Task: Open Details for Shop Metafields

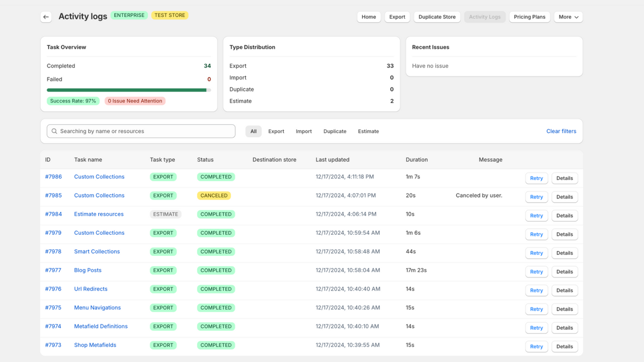Action: point(565,346)
